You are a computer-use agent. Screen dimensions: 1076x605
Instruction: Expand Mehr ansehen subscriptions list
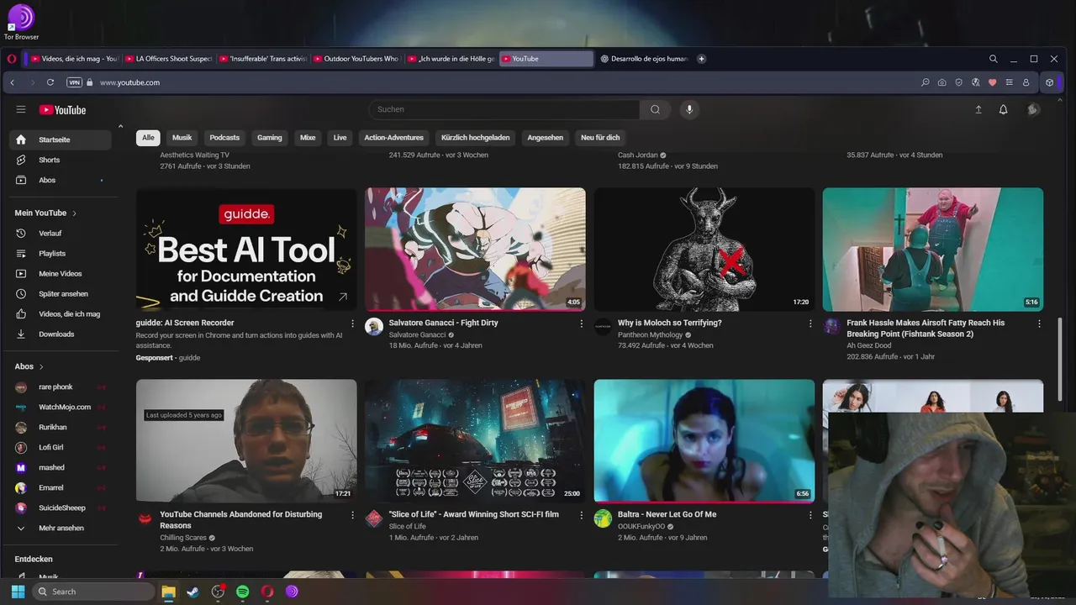61,528
